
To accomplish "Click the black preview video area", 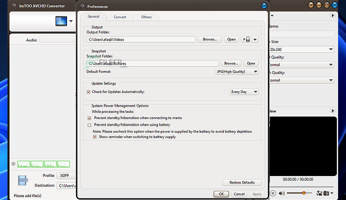I will point(303,146).
